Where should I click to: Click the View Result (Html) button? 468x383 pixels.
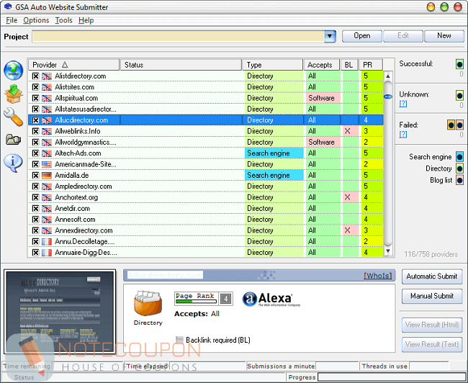coord(432,325)
